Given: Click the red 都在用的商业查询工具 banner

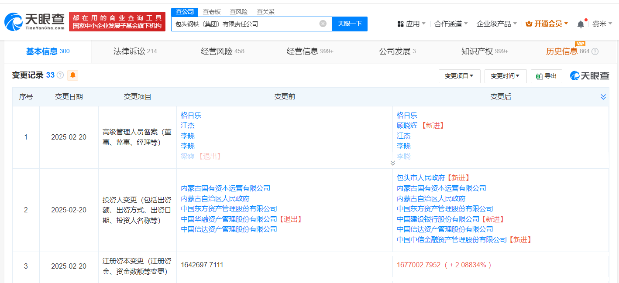Looking at the screenshot, I should 117,21.
